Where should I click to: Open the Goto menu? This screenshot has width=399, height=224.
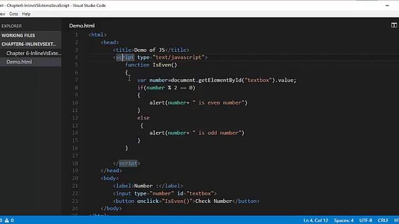14,14
